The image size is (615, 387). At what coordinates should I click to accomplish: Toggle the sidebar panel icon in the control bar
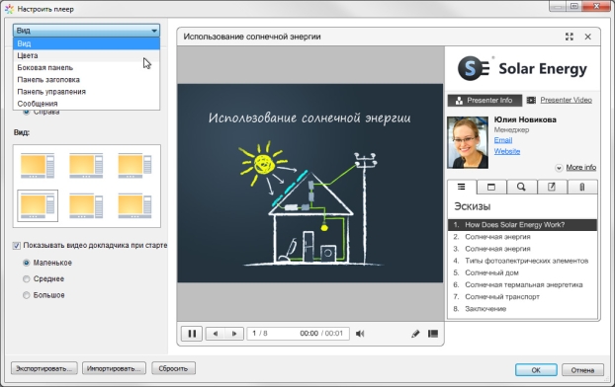433,334
